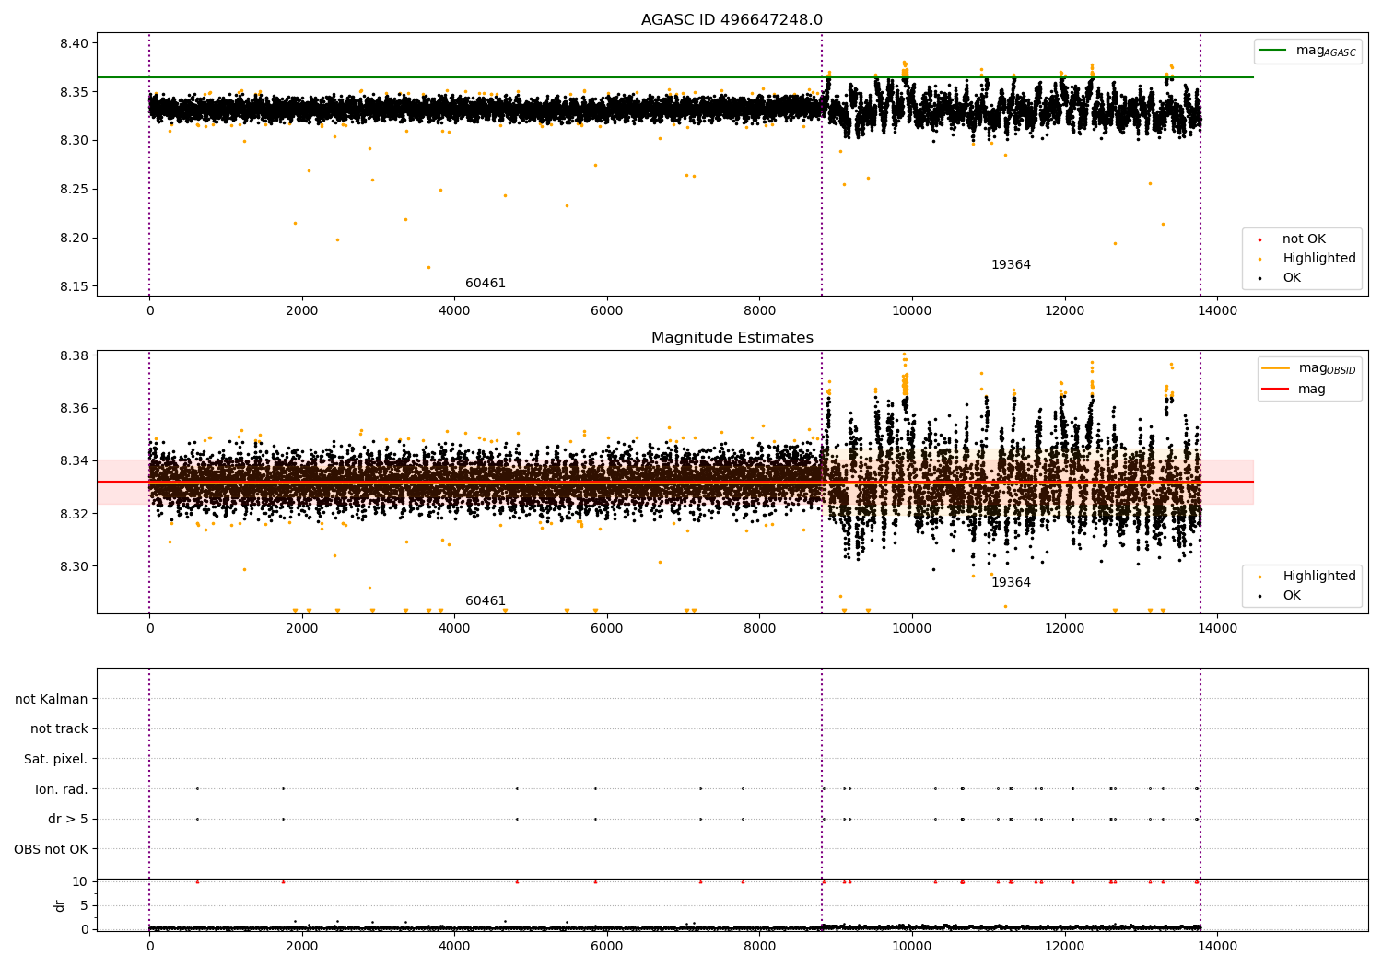The image size is (1382, 967).
Task: Click the '60461' obsid label in top plot
Action: [x=486, y=284]
